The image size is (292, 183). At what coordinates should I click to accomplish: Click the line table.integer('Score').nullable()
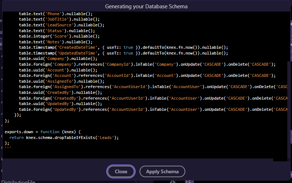(x=59, y=36)
